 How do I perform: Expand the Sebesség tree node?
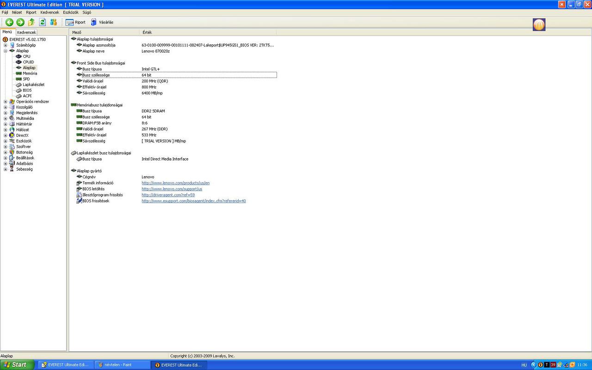6,169
